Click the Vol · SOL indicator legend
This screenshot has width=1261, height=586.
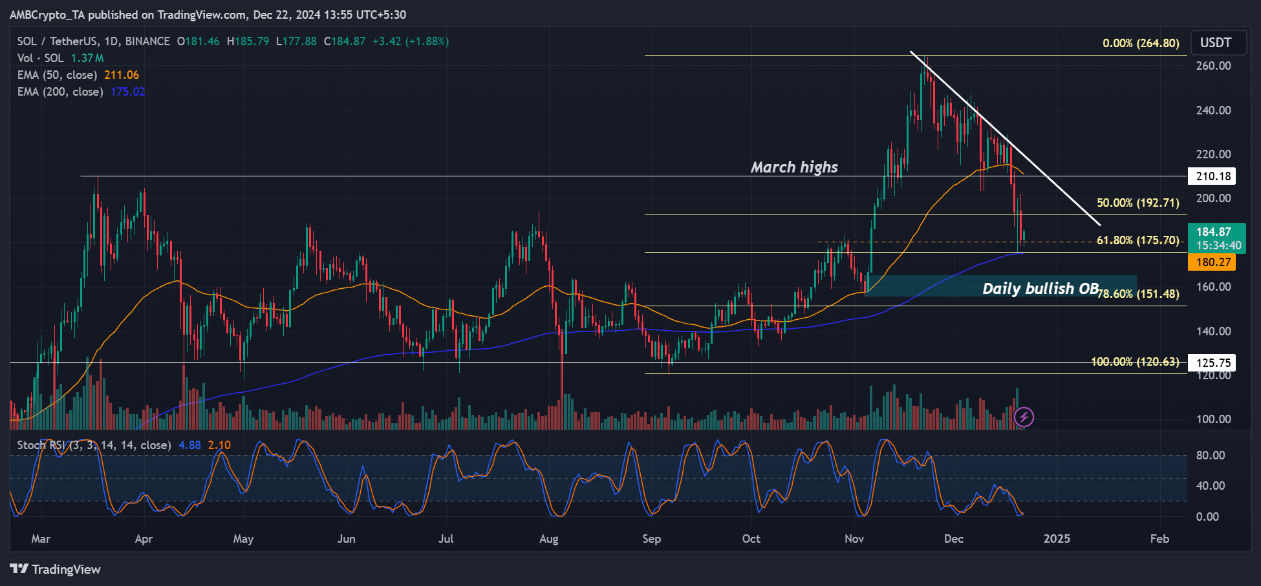(x=41, y=58)
